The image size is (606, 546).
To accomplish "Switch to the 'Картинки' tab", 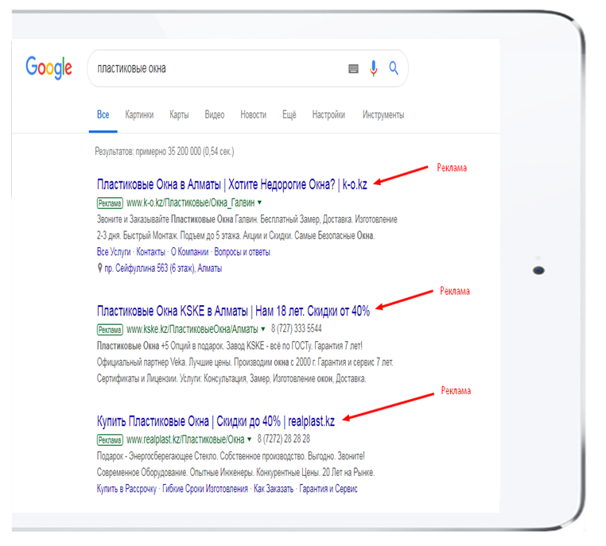I will click(139, 114).
